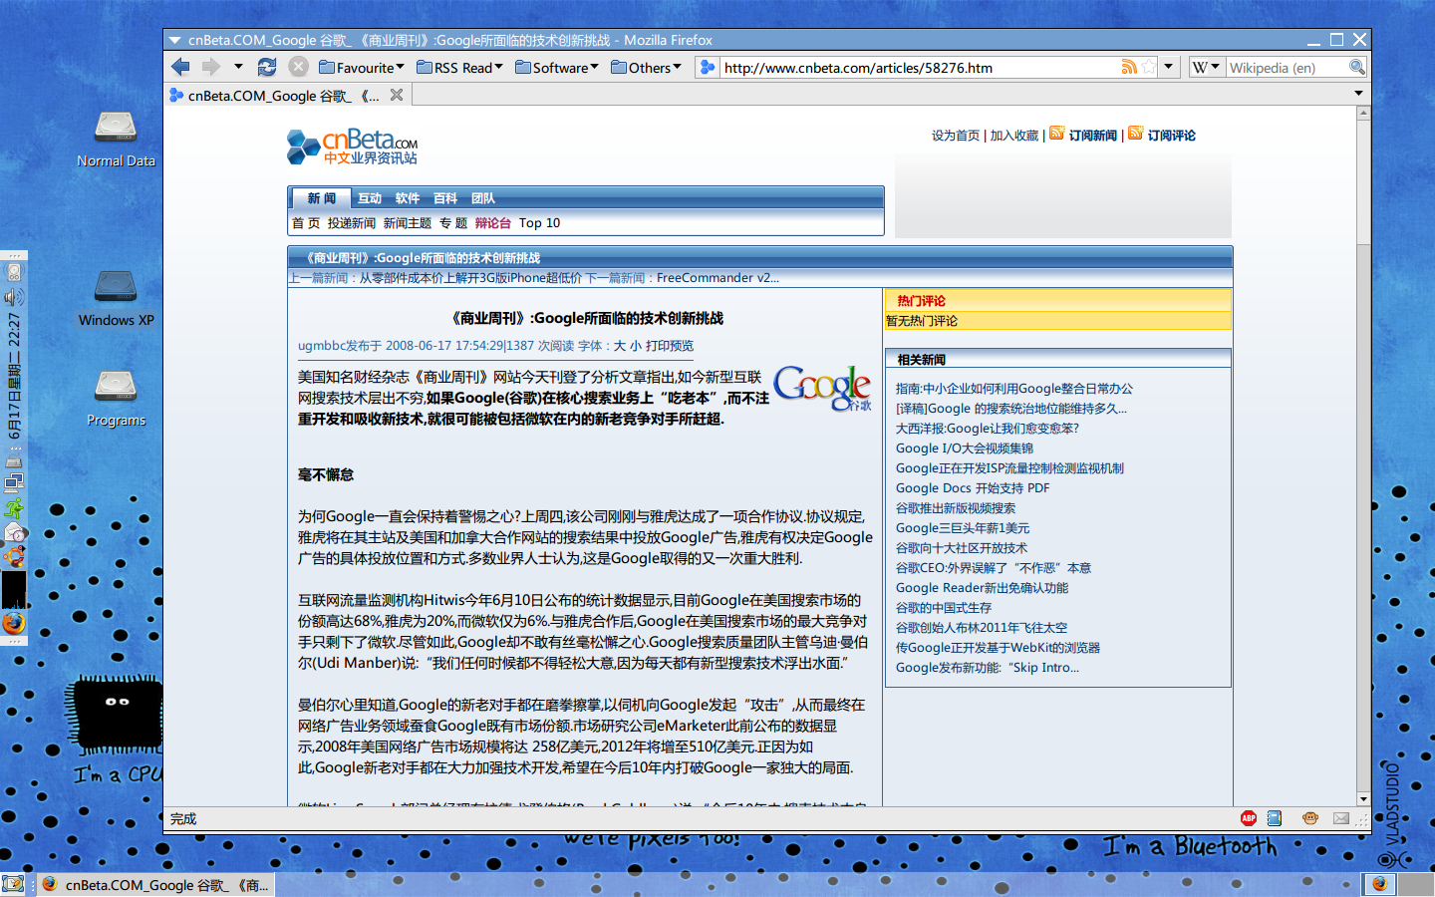The width and height of the screenshot is (1435, 897).
Task: Click the 订阅评论 RSS link
Action: pyautogui.click(x=1171, y=136)
